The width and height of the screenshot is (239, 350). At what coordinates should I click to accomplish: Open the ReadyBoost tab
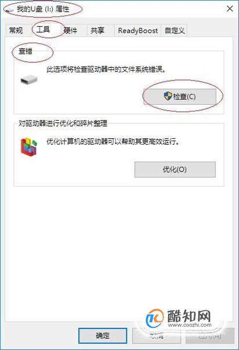tap(138, 30)
